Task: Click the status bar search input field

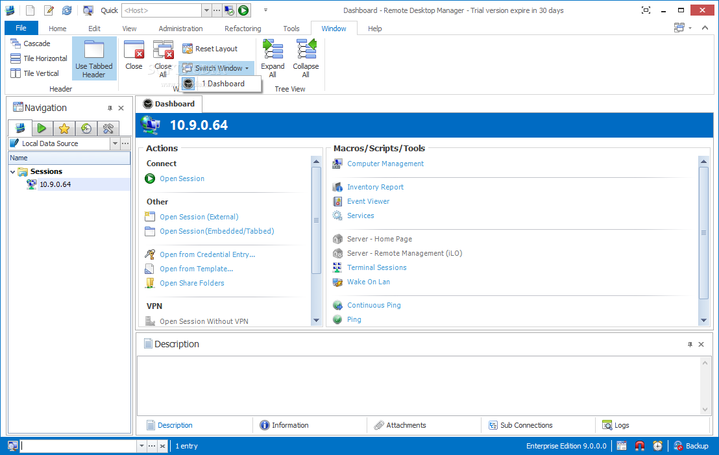Action: pos(79,446)
